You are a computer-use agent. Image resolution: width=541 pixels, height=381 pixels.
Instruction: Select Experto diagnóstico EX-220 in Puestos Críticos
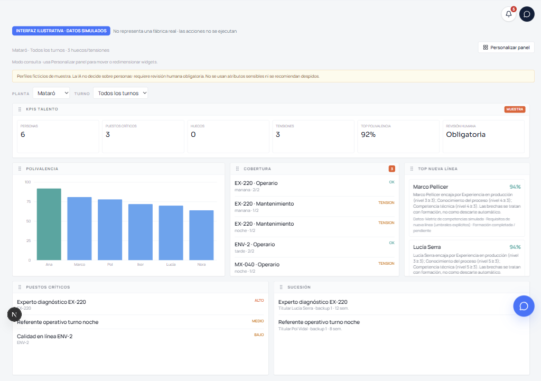[141, 304]
